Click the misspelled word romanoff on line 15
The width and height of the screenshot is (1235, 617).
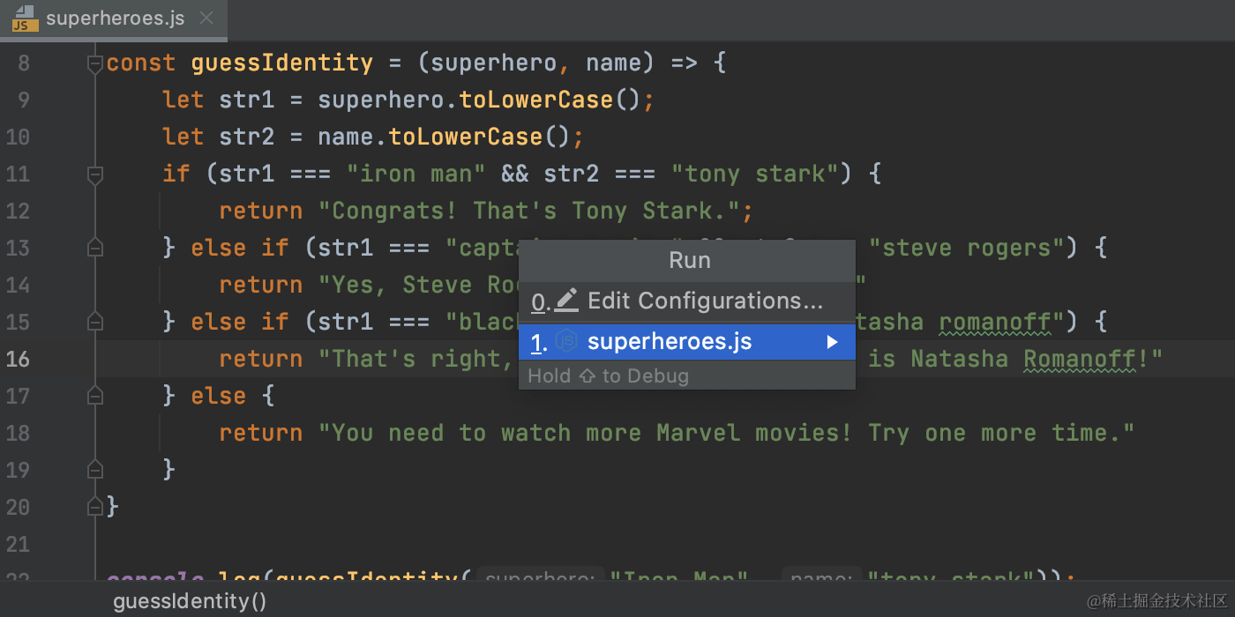pos(995,323)
